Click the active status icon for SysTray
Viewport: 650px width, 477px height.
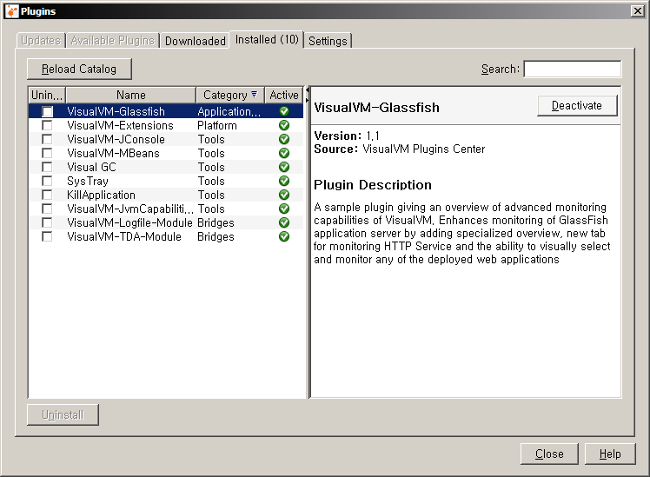coord(284,181)
